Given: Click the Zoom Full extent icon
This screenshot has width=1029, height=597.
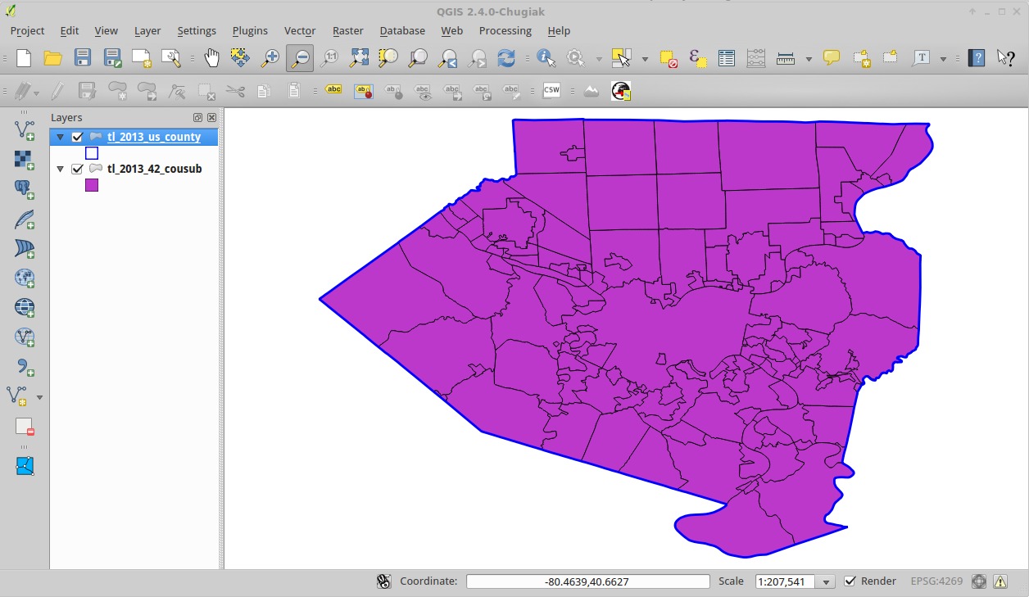Looking at the screenshot, I should (359, 58).
